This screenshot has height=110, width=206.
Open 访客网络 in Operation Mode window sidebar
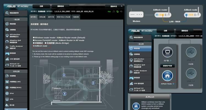coord(16,30)
